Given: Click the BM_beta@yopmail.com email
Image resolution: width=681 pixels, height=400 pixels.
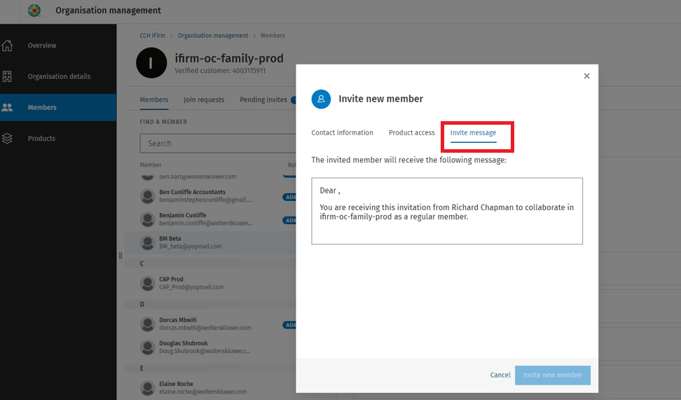Looking at the screenshot, I should (191, 247).
